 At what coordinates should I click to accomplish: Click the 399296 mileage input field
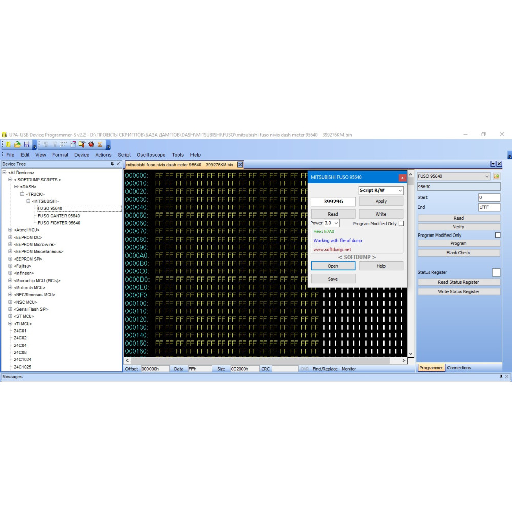point(333,201)
